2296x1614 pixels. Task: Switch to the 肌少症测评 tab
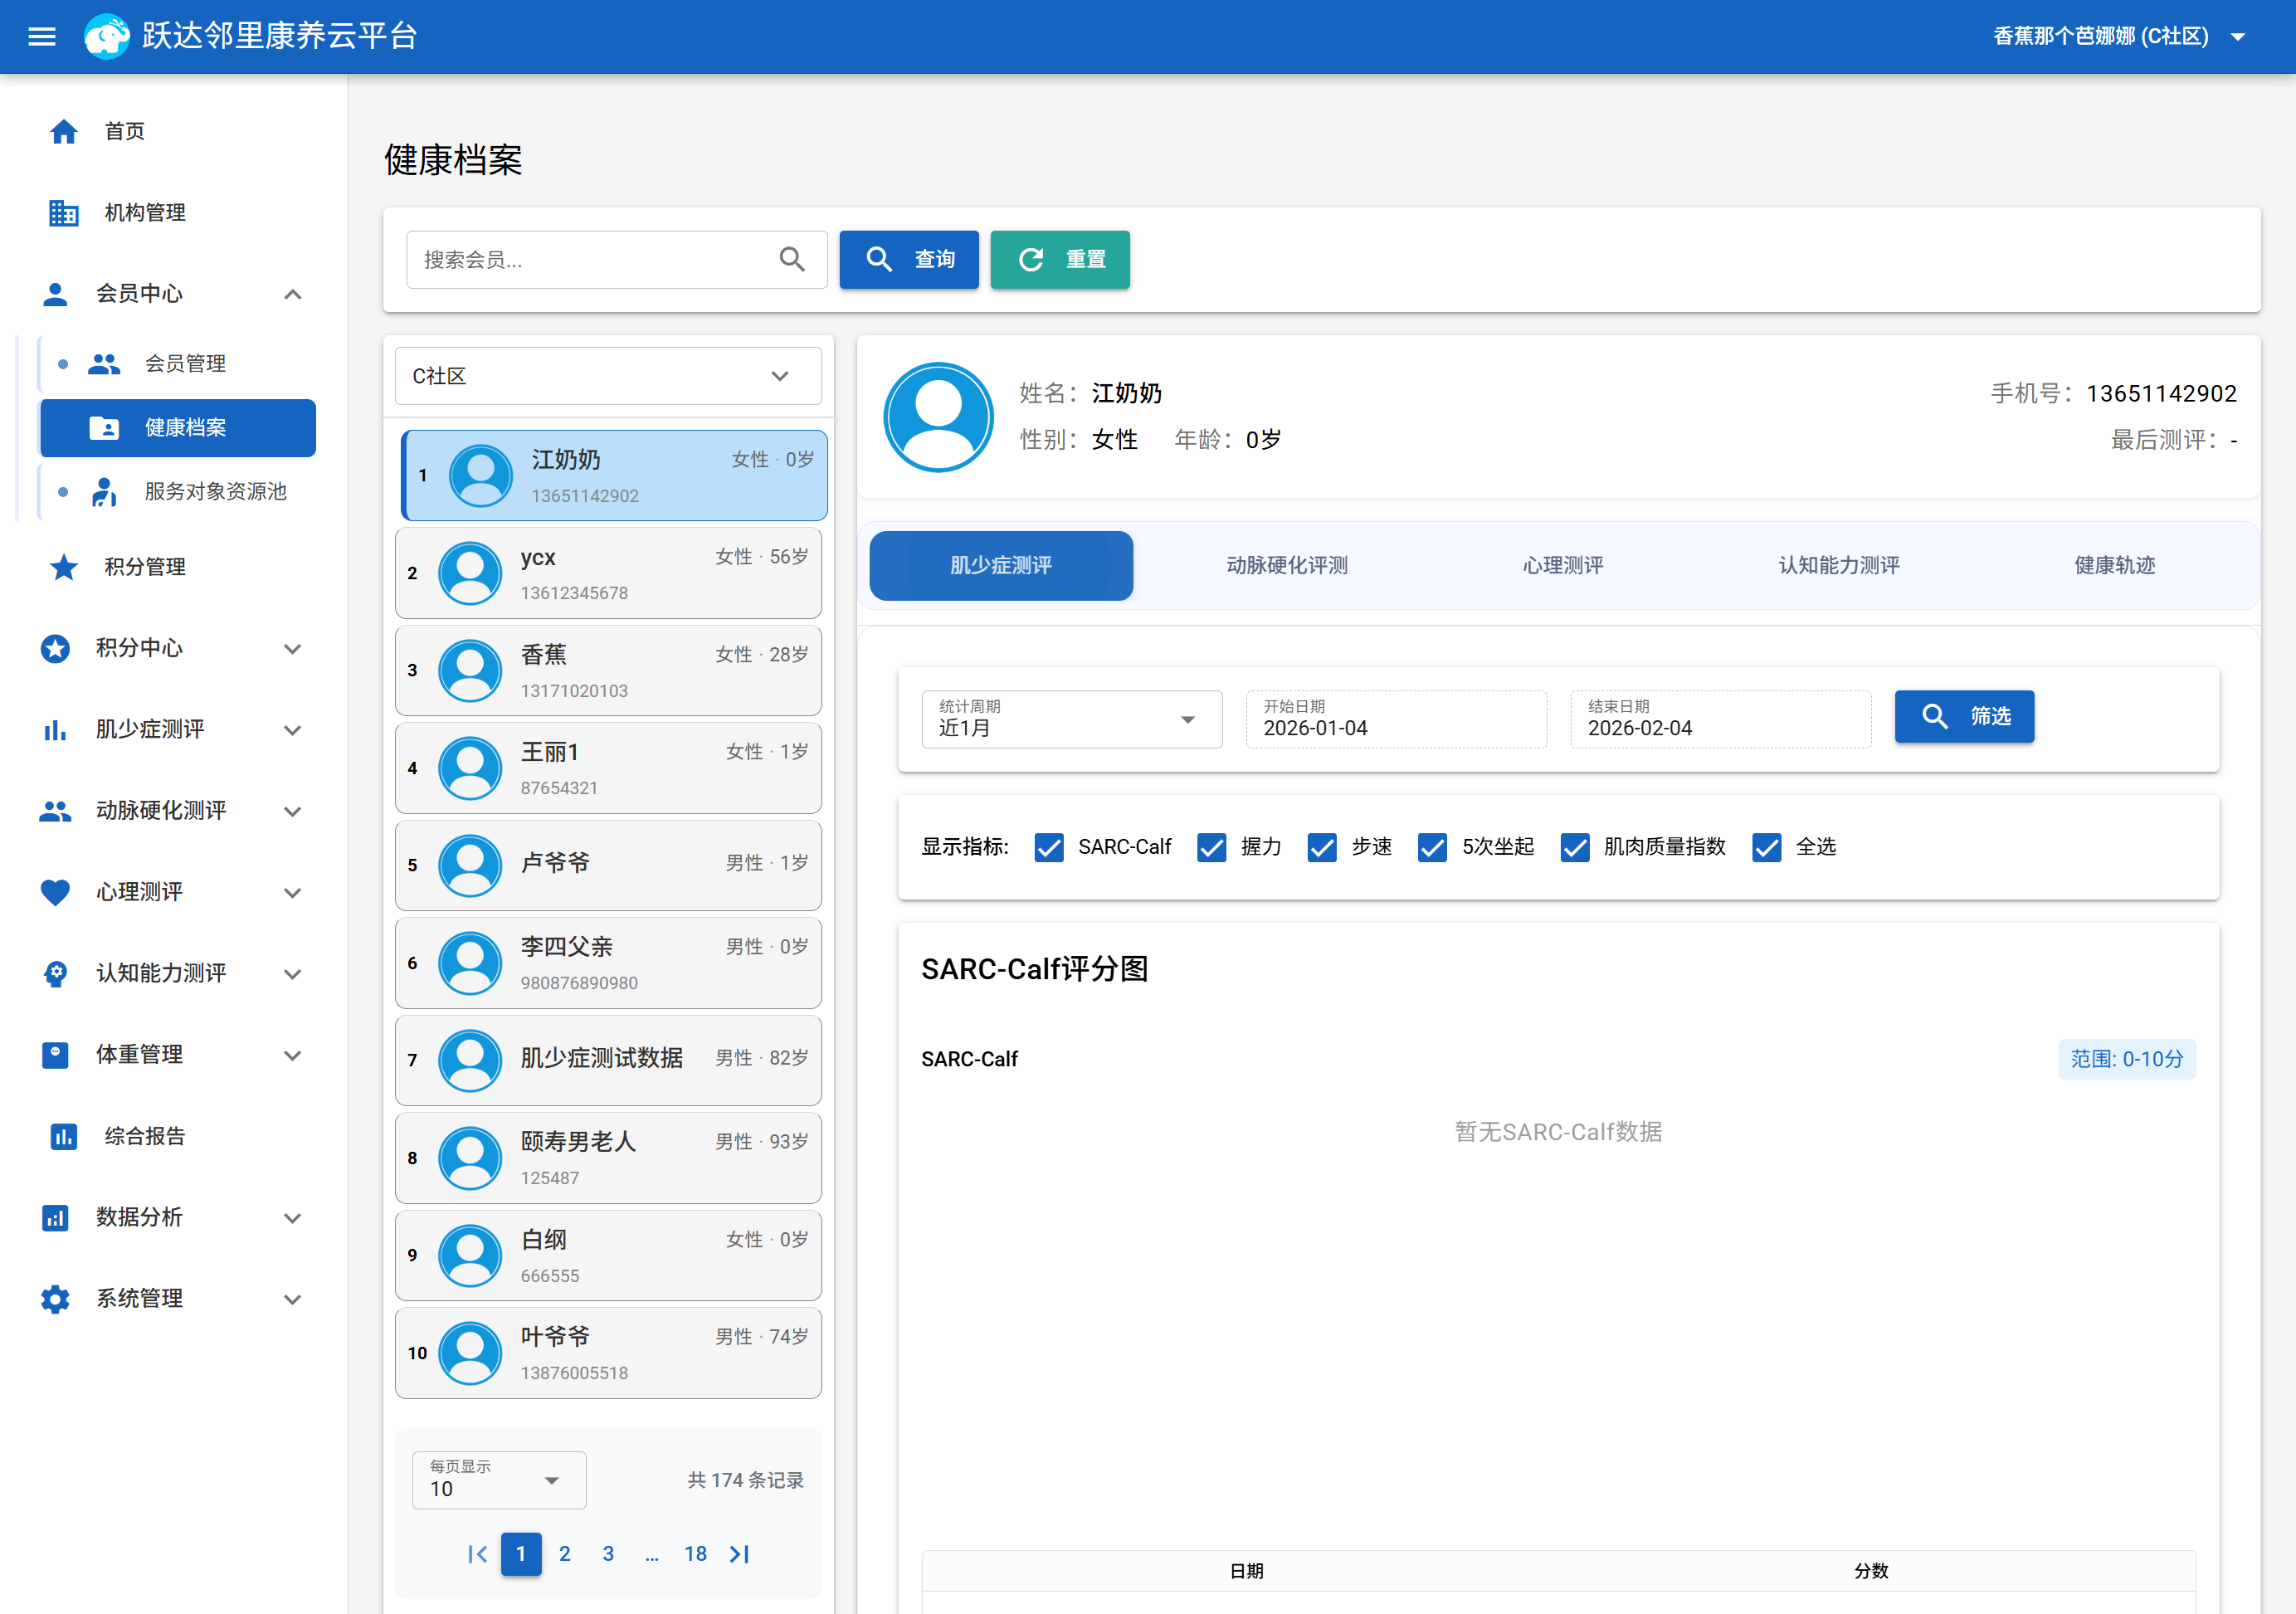pyautogui.click(x=1001, y=566)
